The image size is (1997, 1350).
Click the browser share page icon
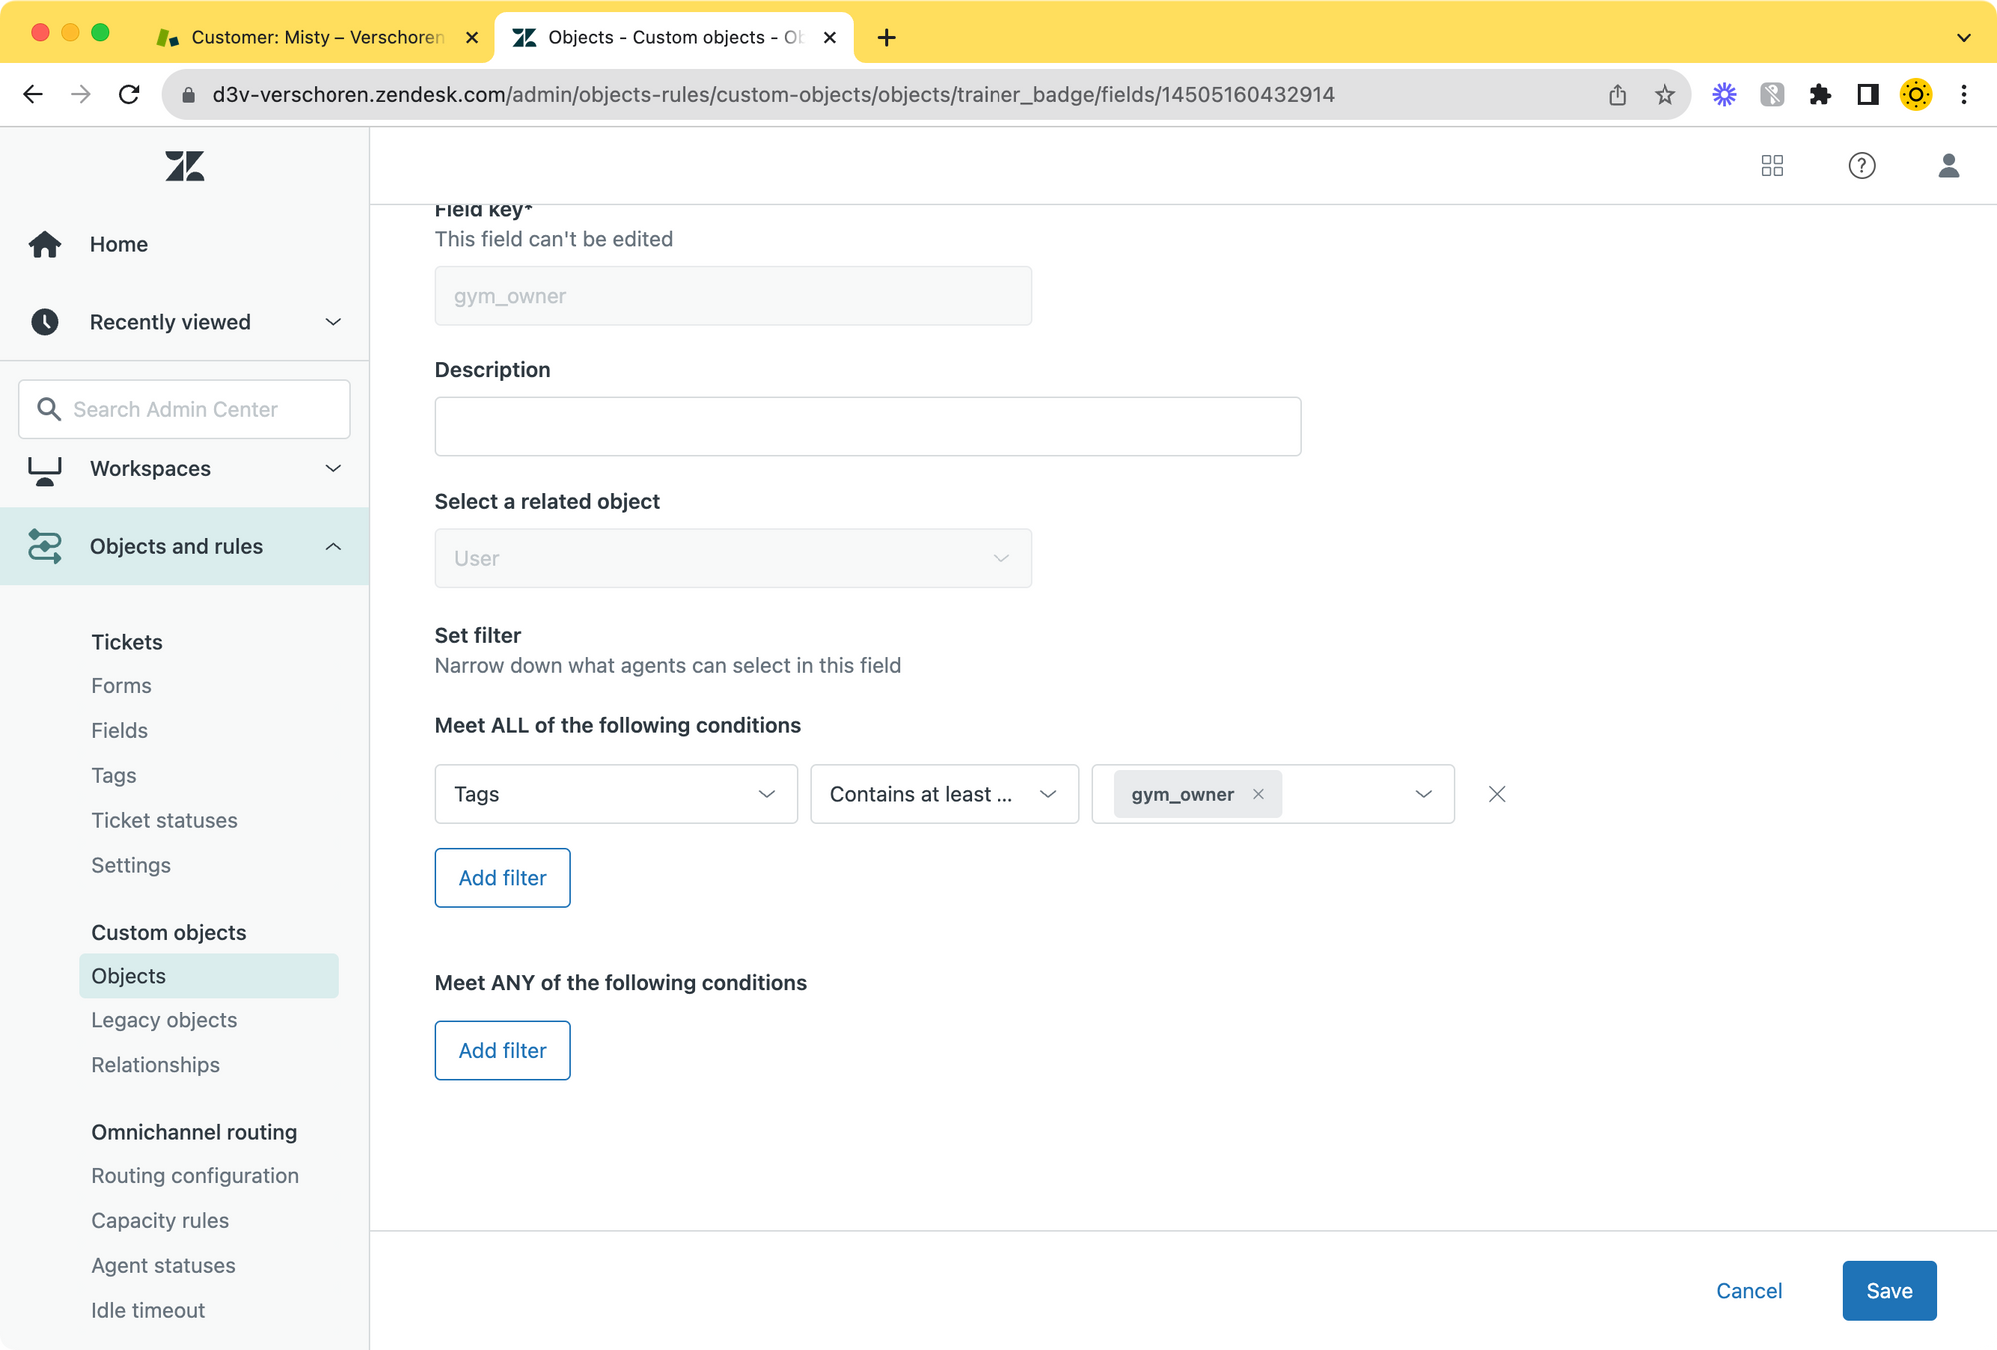(x=1617, y=95)
